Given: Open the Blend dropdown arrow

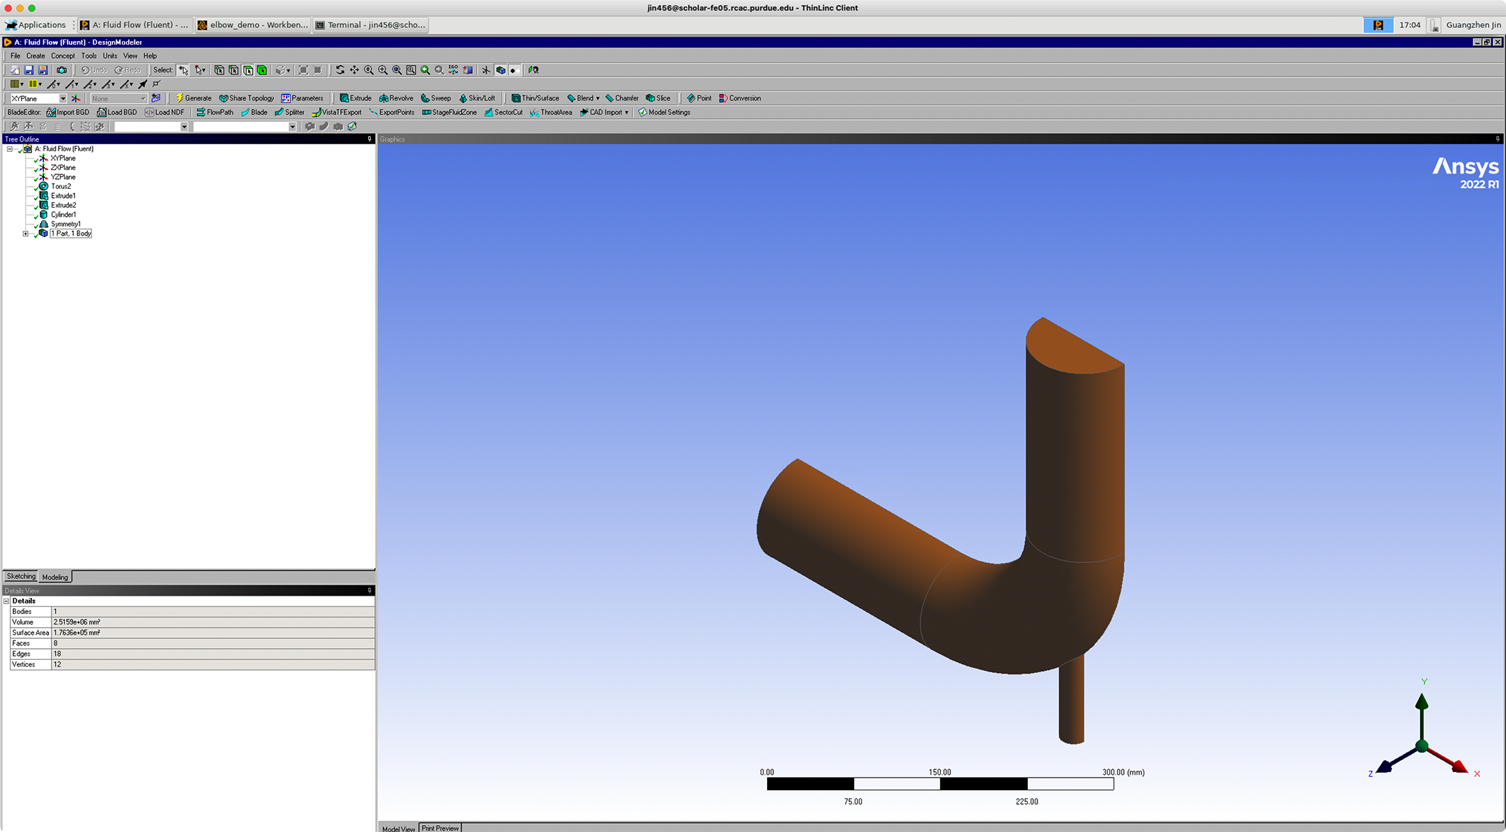Looking at the screenshot, I should [598, 98].
